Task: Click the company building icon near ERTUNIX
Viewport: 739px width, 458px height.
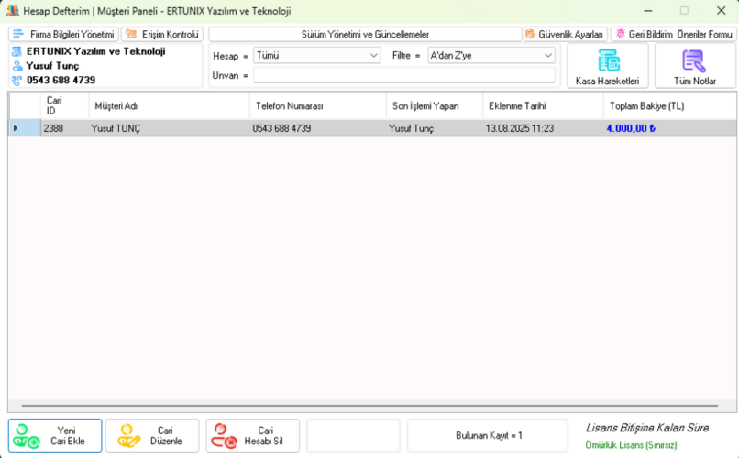Action: click(x=17, y=51)
